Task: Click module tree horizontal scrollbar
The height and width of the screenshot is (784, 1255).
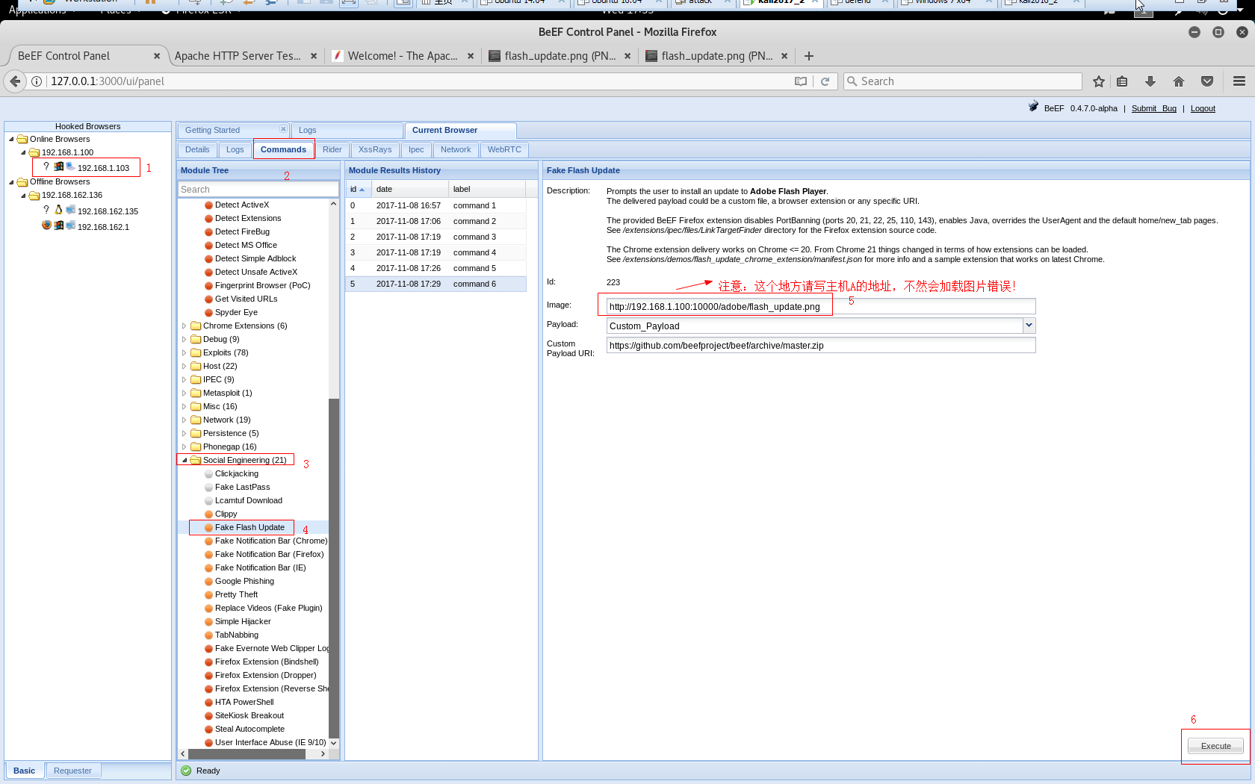Action: (246, 754)
